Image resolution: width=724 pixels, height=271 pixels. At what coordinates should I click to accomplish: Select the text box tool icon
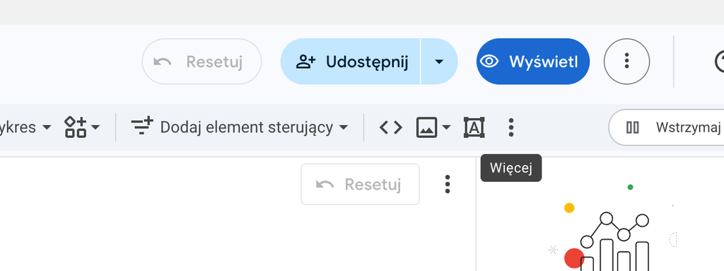pos(474,127)
